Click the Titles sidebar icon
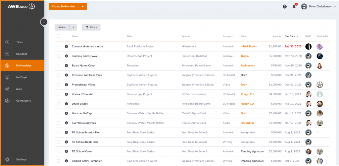Viewport: 339px width, 166px height. [7, 42]
